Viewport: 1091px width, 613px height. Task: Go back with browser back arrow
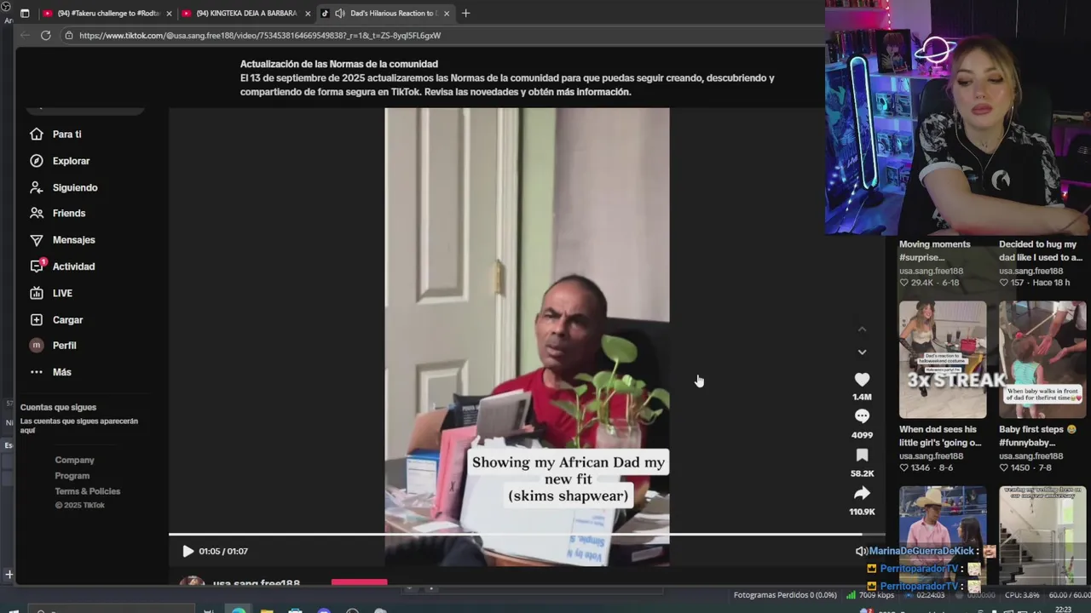pos(25,35)
